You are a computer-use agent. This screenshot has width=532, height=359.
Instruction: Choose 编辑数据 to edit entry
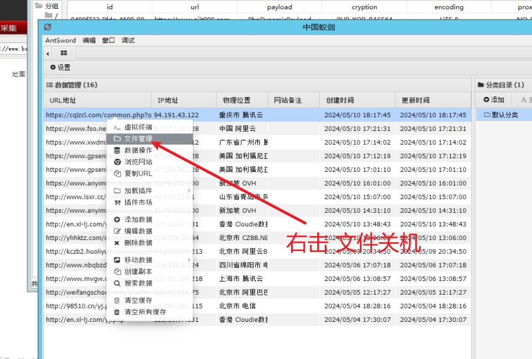pos(138,231)
